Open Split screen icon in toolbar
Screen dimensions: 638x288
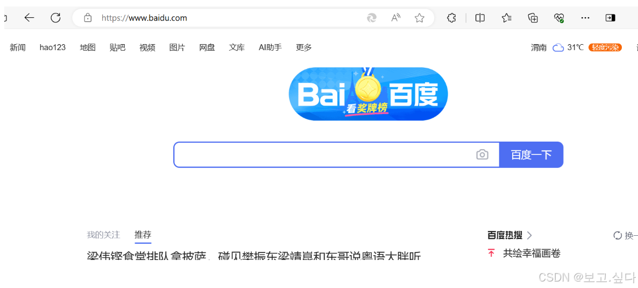[x=480, y=18]
